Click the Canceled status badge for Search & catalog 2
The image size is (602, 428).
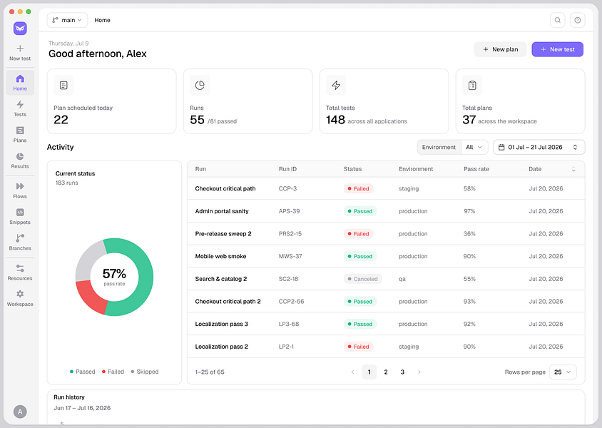362,279
